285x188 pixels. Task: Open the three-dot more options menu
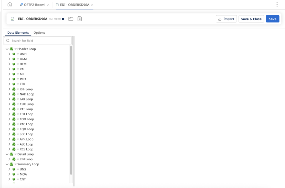277,5
